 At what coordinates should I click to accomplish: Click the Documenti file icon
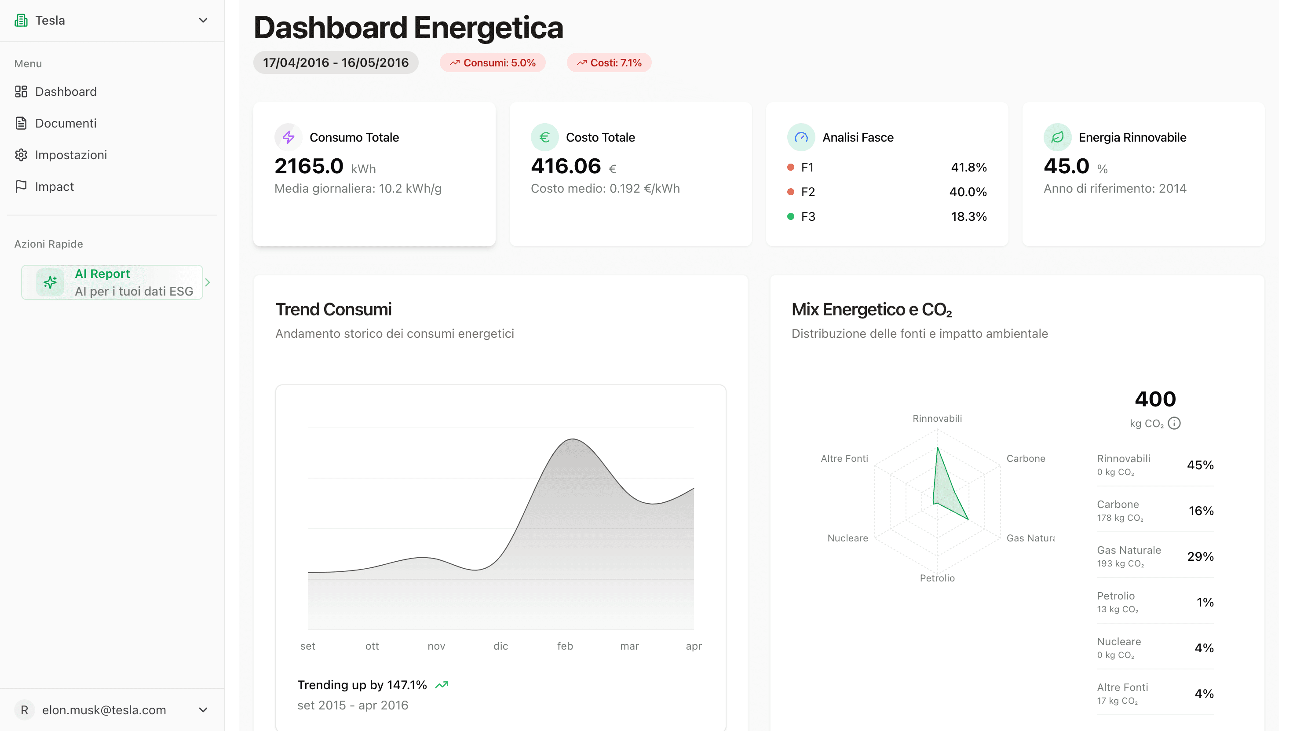click(x=21, y=123)
